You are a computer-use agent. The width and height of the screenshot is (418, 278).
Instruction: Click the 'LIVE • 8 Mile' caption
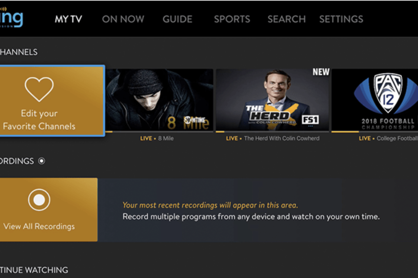[x=157, y=138]
